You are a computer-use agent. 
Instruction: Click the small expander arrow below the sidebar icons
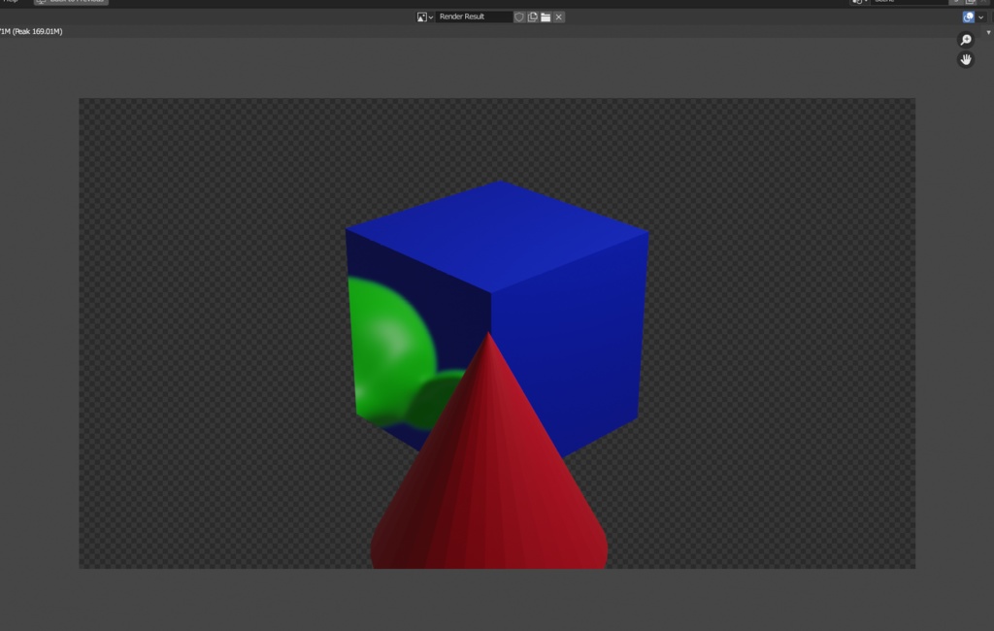(x=989, y=30)
